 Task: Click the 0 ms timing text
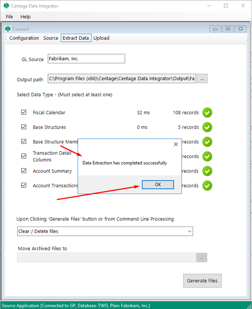(142, 127)
